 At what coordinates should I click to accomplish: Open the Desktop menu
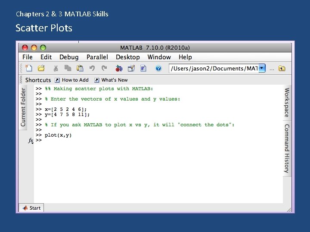(128, 57)
